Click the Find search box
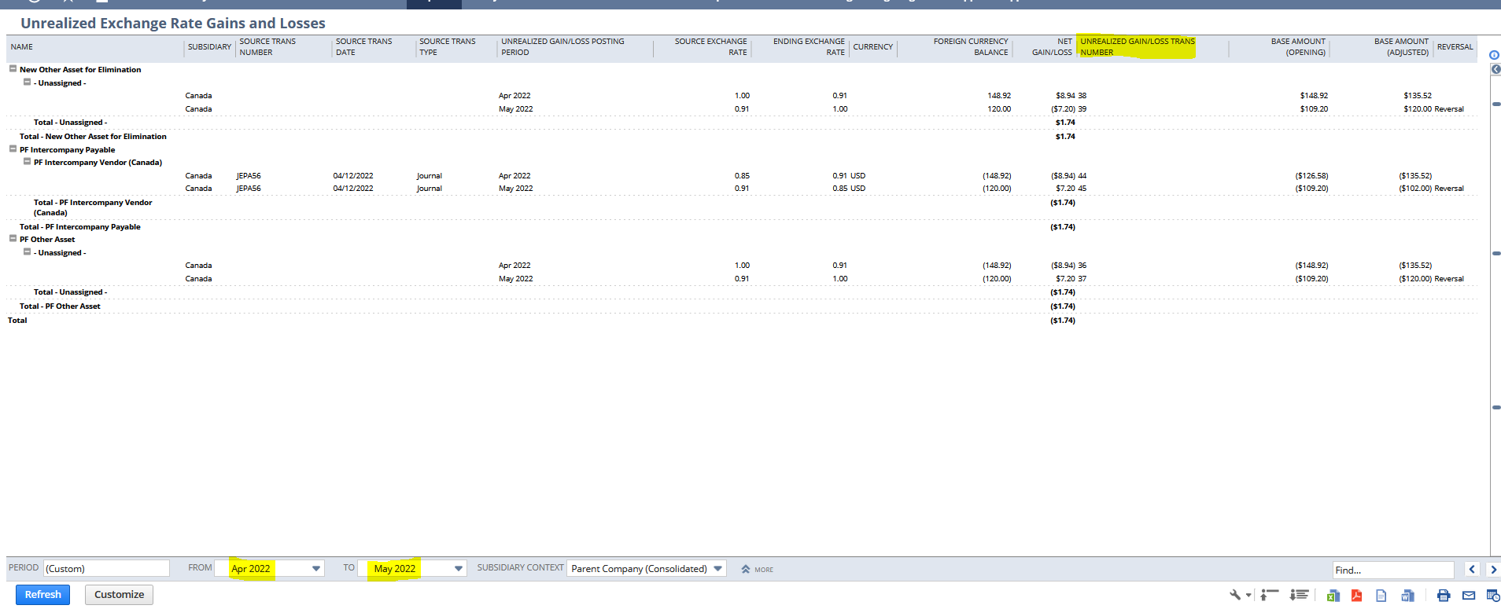This screenshot has width=1501, height=609. (x=1393, y=570)
